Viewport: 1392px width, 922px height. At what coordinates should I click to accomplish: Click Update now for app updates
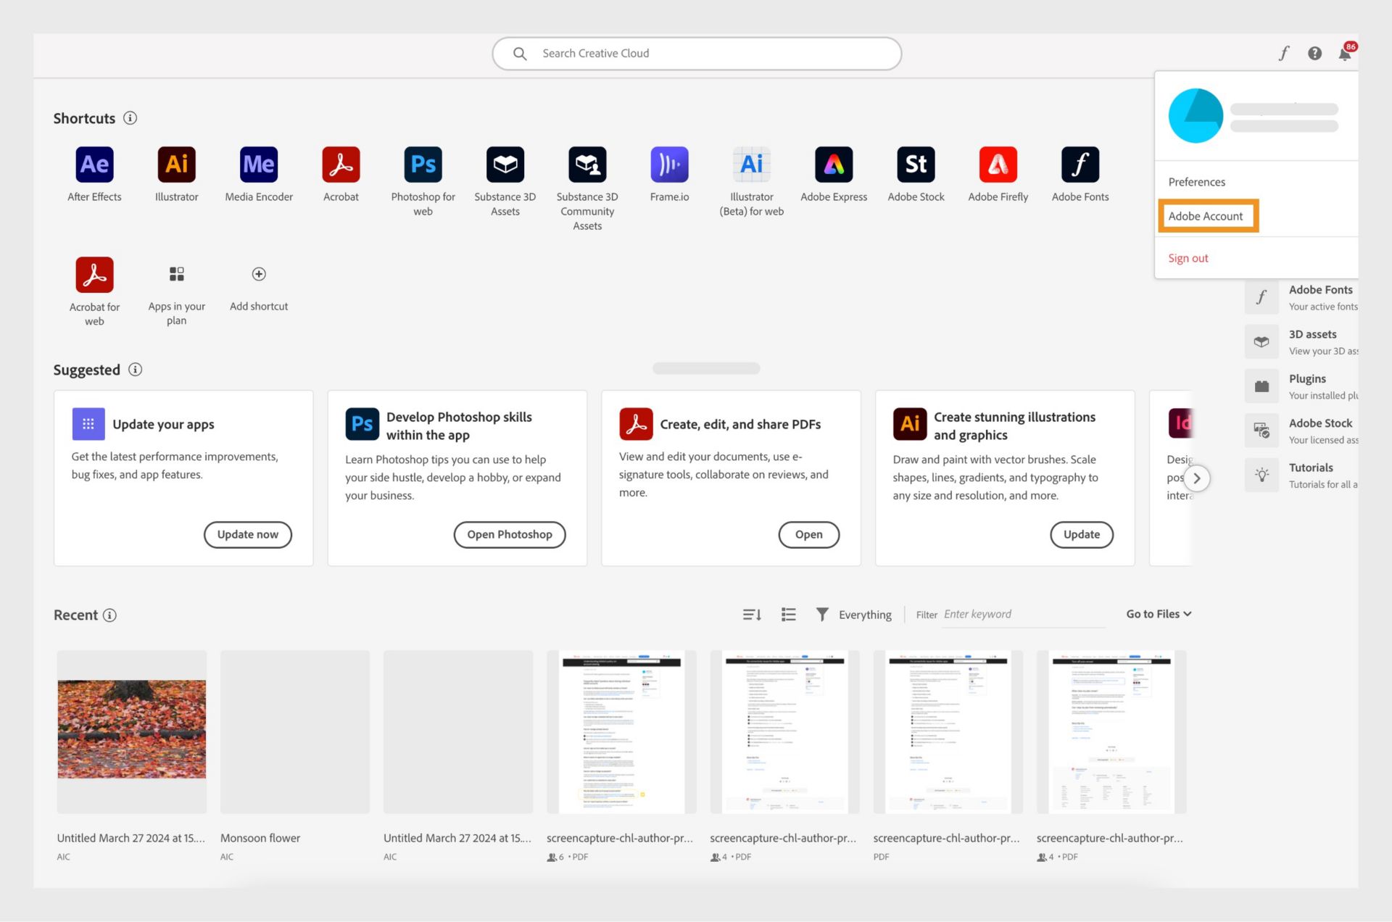coord(247,534)
